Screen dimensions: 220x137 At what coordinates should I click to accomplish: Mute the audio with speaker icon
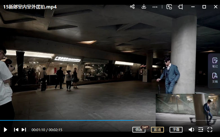191,130
